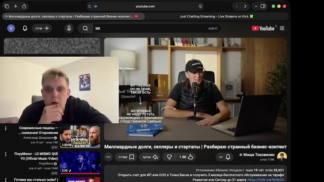The height and width of the screenshot is (182, 324).
Task: Open the account avatar V
Action: pos(11,28)
